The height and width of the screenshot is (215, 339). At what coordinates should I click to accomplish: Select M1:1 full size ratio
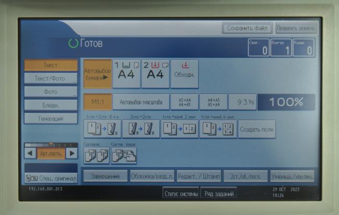tap(98, 102)
